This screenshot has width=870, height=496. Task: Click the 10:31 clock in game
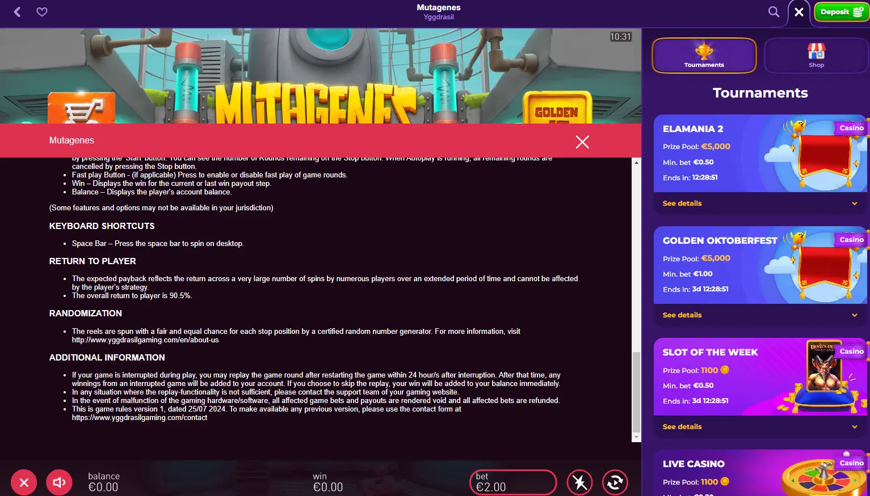[x=621, y=37]
